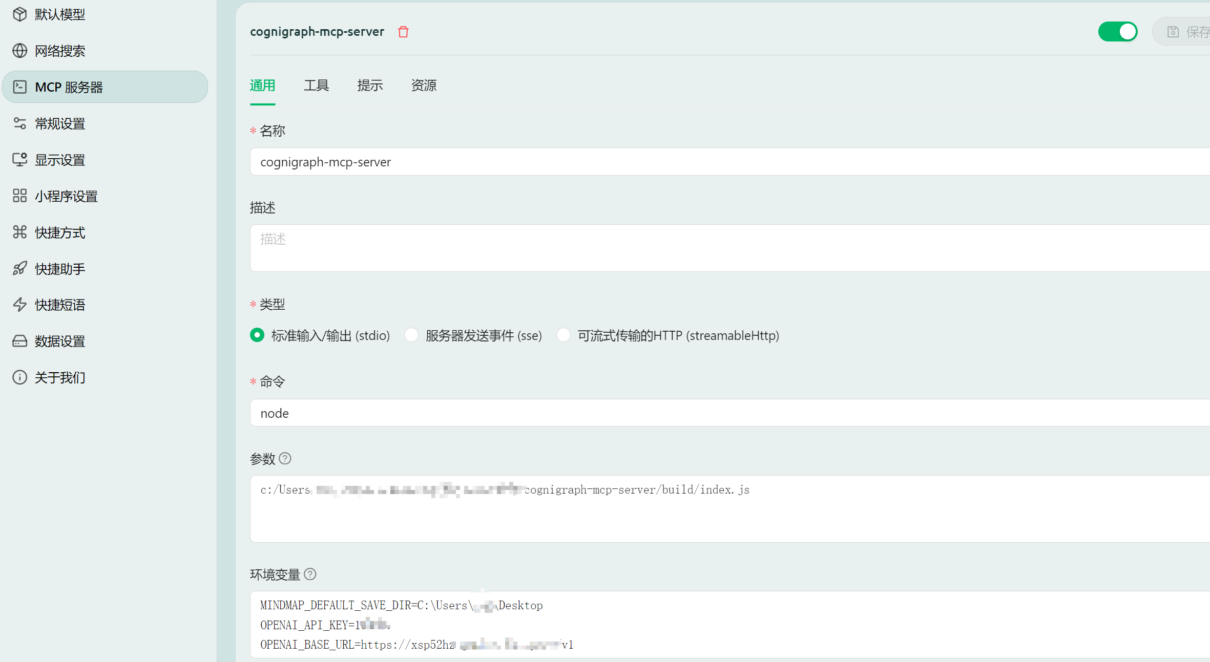Open the MCP 服务器 section
Image resolution: width=1210 pixels, height=662 pixels.
(69, 87)
